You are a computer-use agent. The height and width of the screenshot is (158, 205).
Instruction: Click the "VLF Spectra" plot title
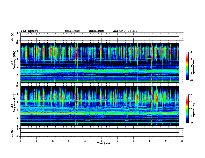[29, 31]
